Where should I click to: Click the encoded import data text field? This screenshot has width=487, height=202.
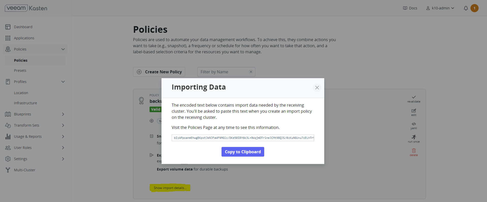point(243,138)
